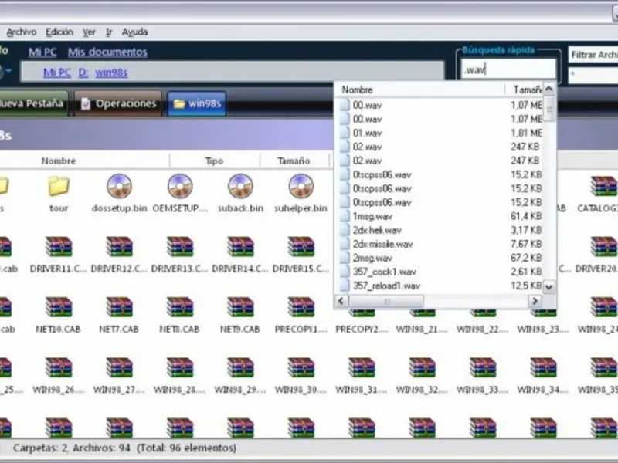Click win98s in the address path
Screen dimensions: 618x463
coord(111,73)
